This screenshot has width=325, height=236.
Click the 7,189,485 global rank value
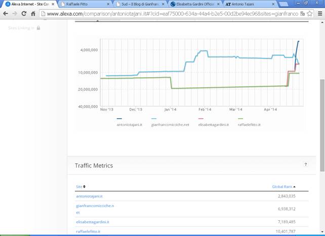click(x=287, y=222)
